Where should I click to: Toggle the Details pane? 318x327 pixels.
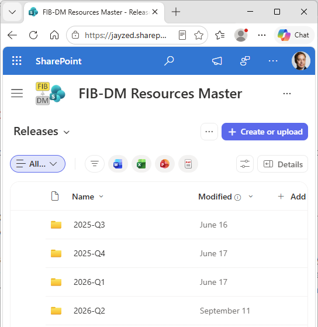coord(282,164)
